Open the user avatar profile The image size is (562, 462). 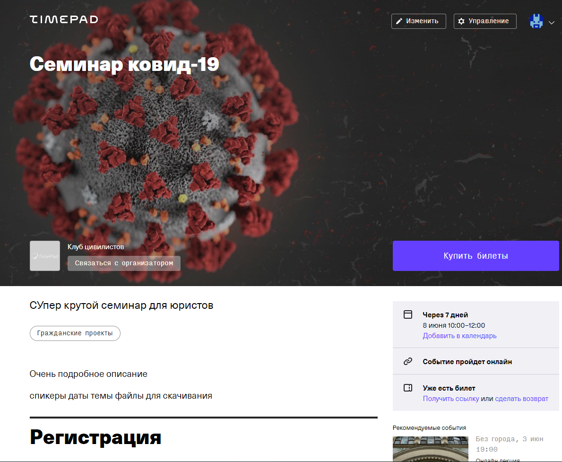[x=536, y=21]
